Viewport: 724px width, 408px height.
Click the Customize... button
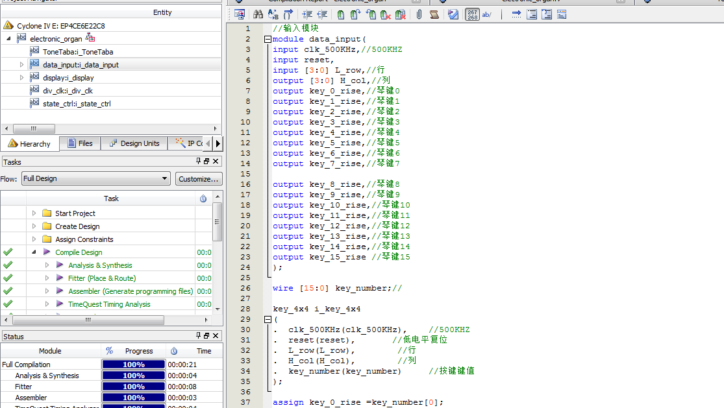pyautogui.click(x=199, y=178)
